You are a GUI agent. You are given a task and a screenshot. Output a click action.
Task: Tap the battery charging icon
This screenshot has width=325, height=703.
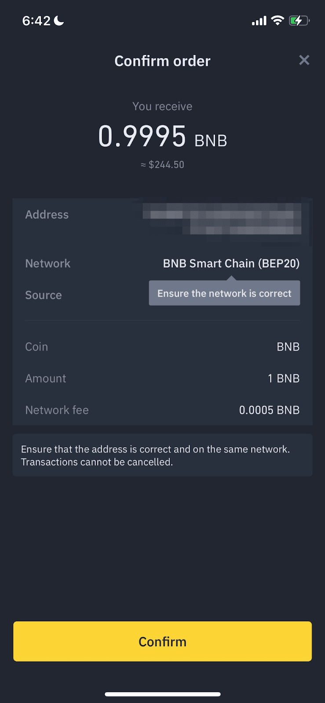299,20
